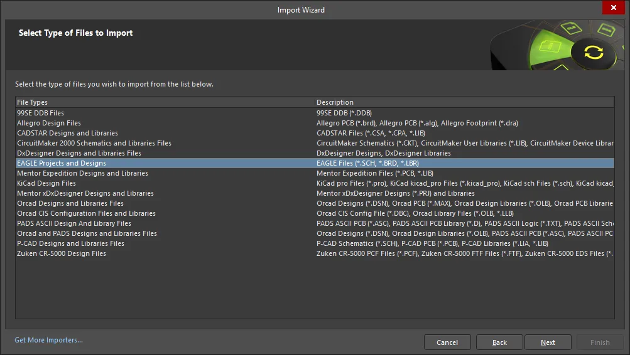Click EAGLE Files (*.SCH, *.BRD, *.LBR) description
Viewport: 630px width, 355px height.
point(367,163)
